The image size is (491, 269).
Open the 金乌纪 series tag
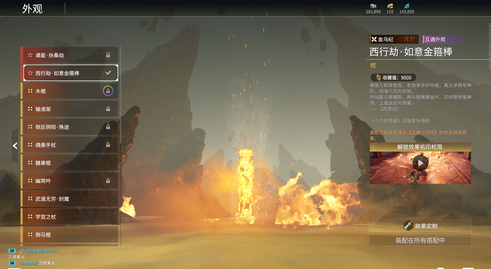[393, 39]
